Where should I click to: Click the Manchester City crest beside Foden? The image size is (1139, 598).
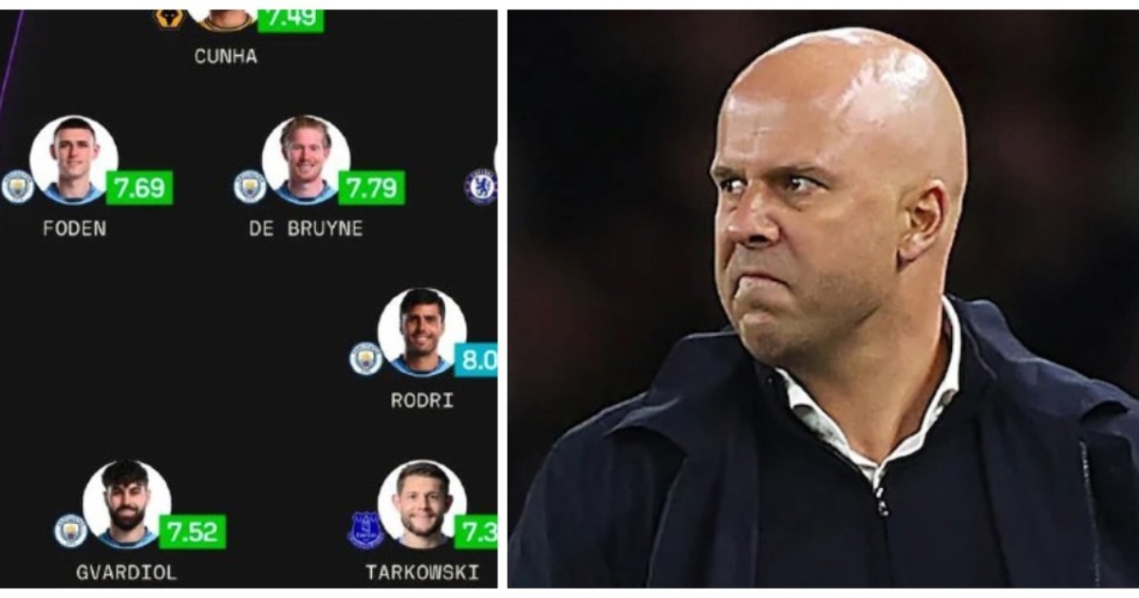(17, 186)
